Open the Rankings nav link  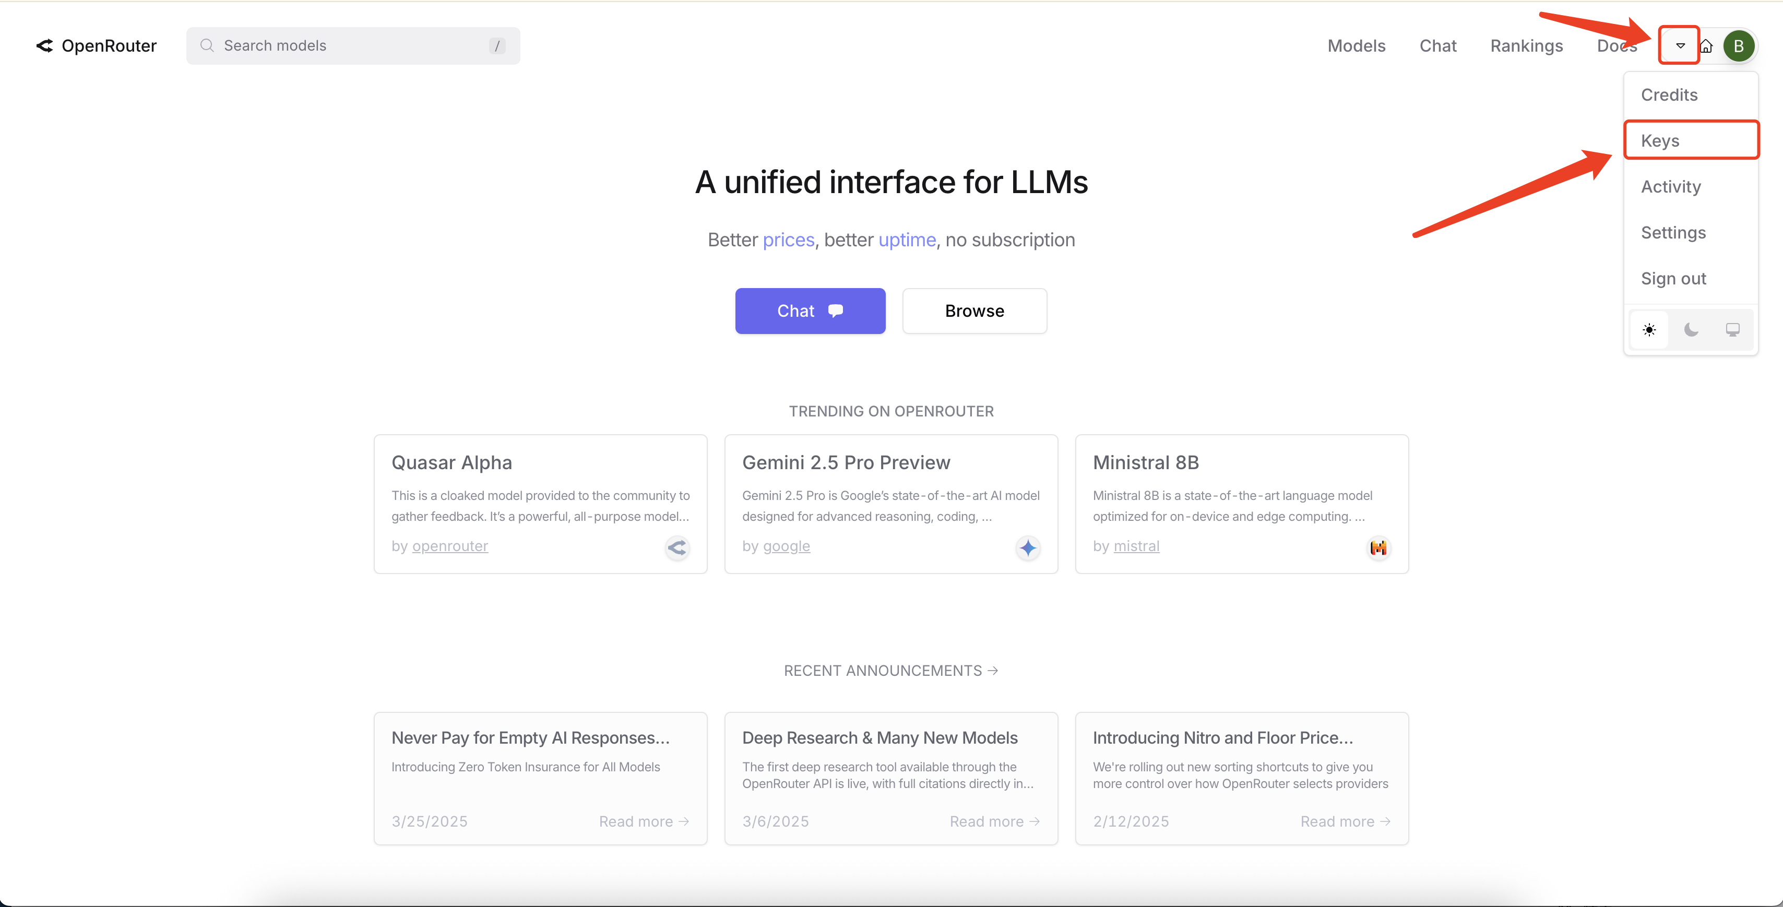(x=1526, y=45)
